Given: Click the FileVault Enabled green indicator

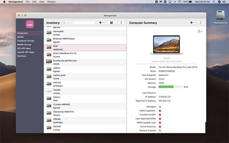Looking at the screenshot, I should click(x=160, y=130).
